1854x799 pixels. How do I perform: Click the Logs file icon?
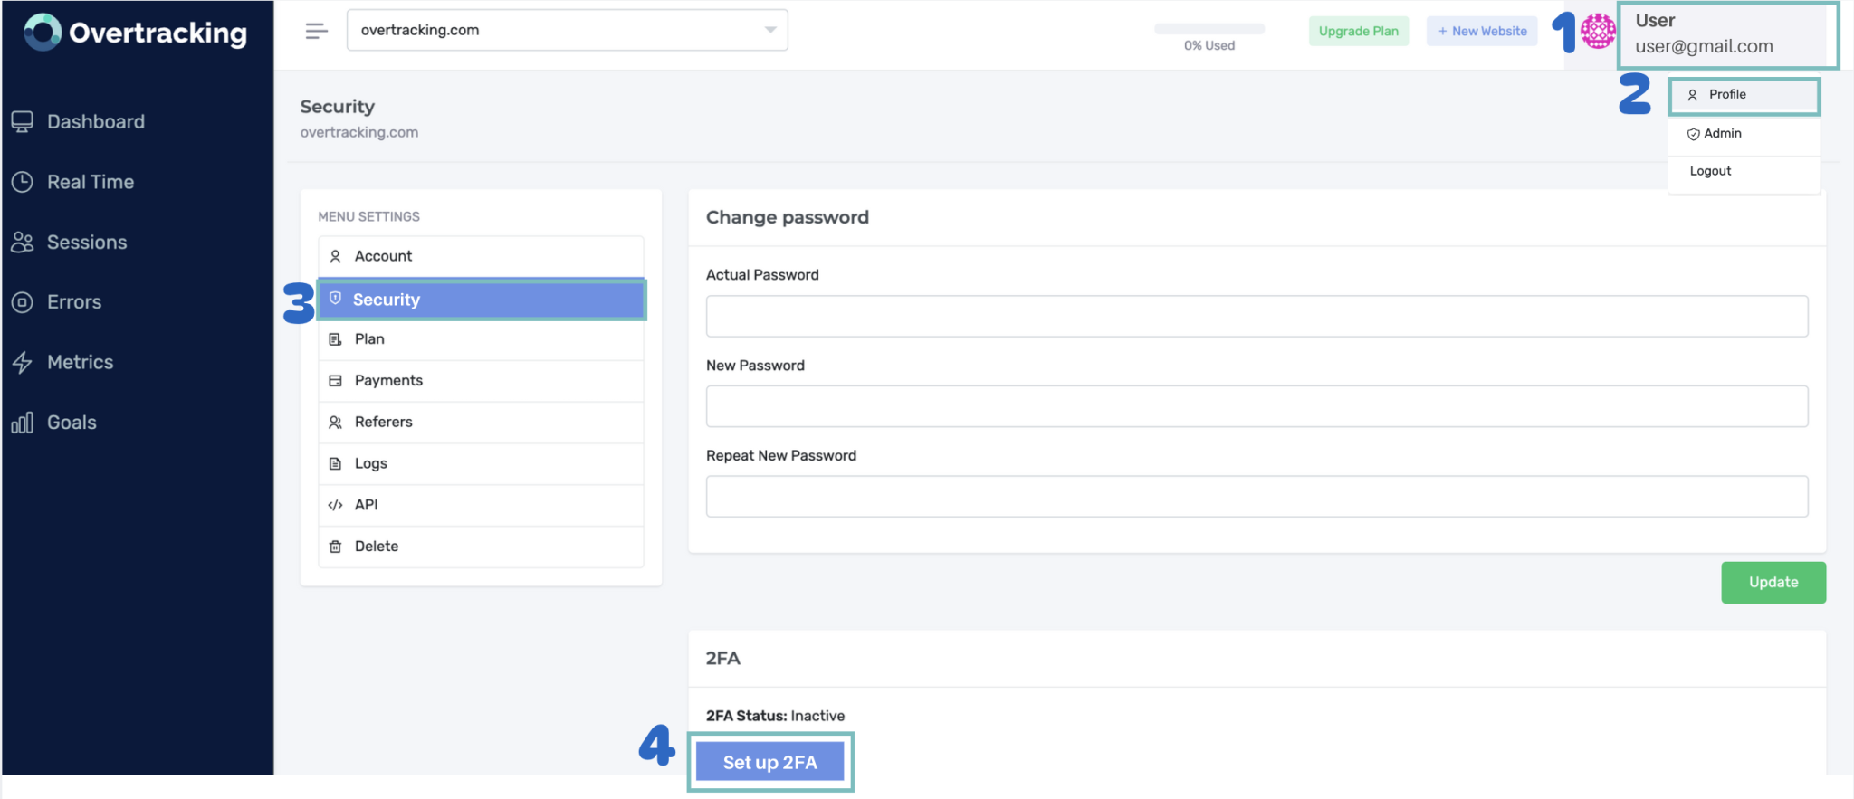pyautogui.click(x=335, y=463)
